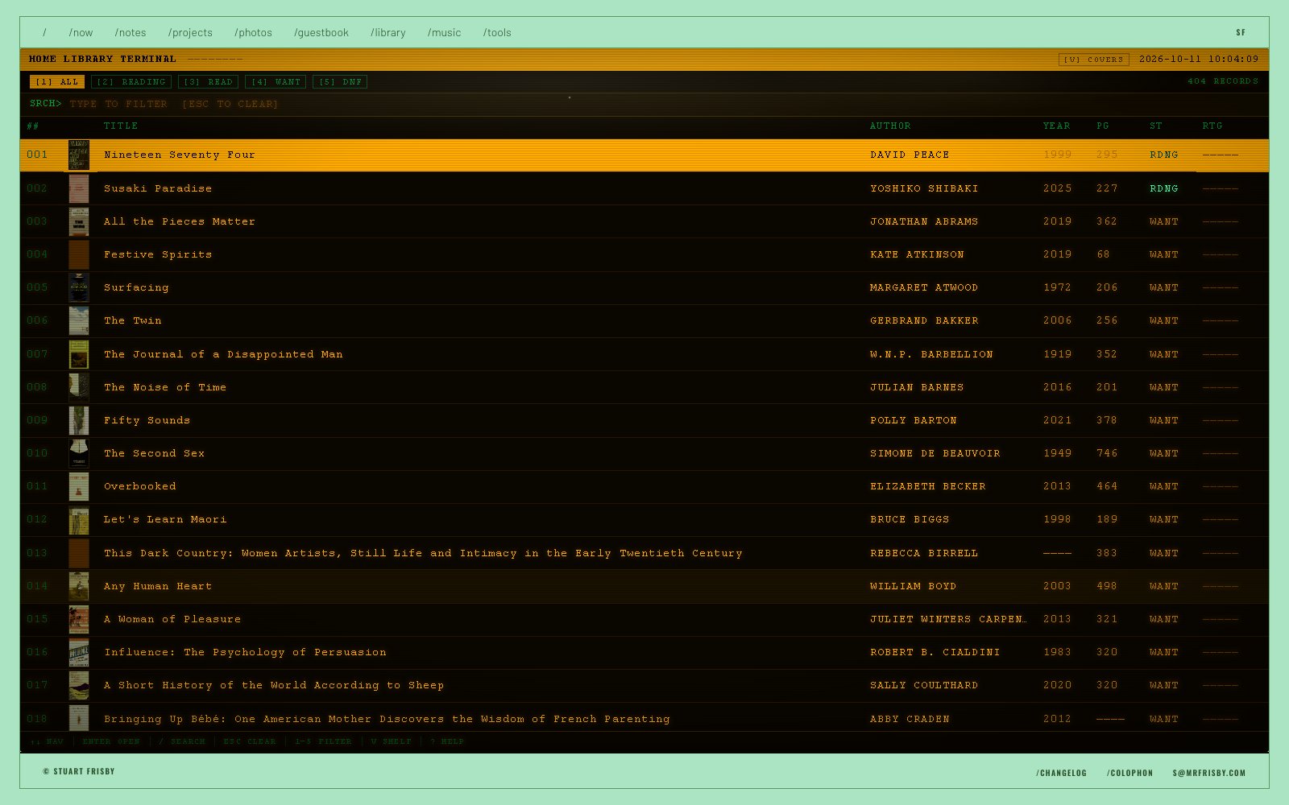Screen dimensions: 1289x805
Task: Show [5] DNF records
Action: [340, 82]
